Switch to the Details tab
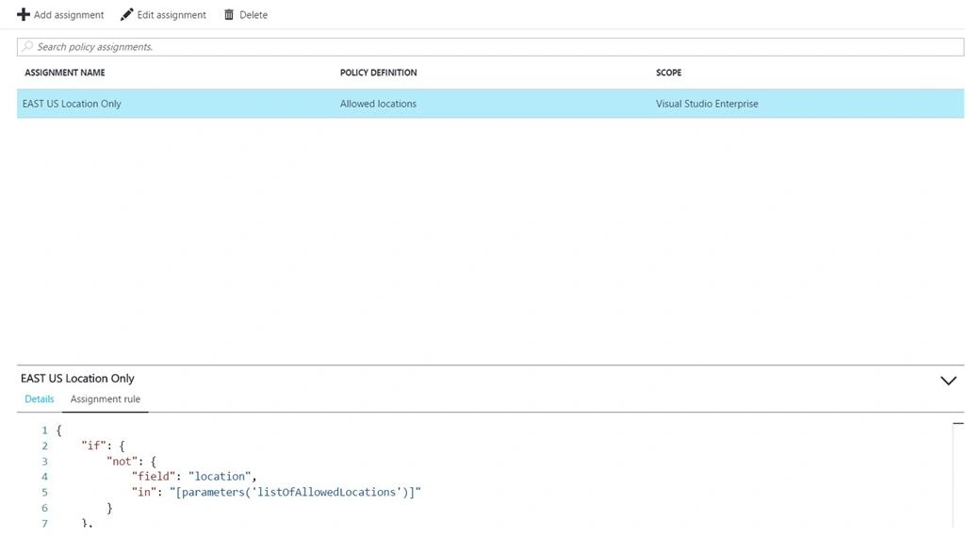The image size is (965, 537). [40, 399]
